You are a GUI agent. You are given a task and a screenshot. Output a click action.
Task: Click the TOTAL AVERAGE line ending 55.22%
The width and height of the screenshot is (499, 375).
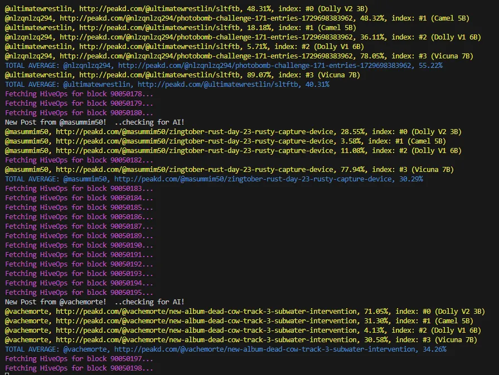(x=224, y=66)
